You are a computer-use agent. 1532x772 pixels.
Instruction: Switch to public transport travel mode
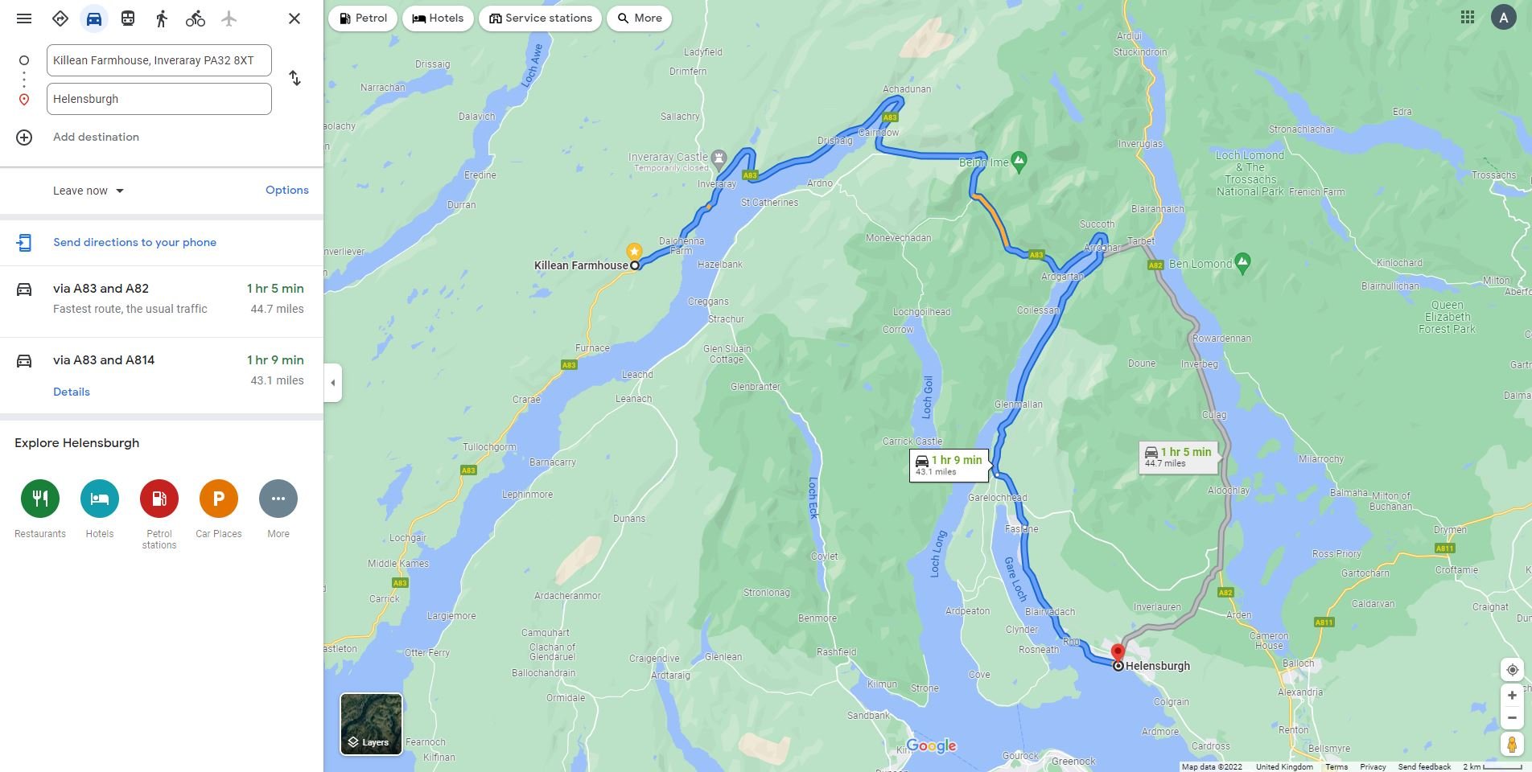tap(128, 18)
